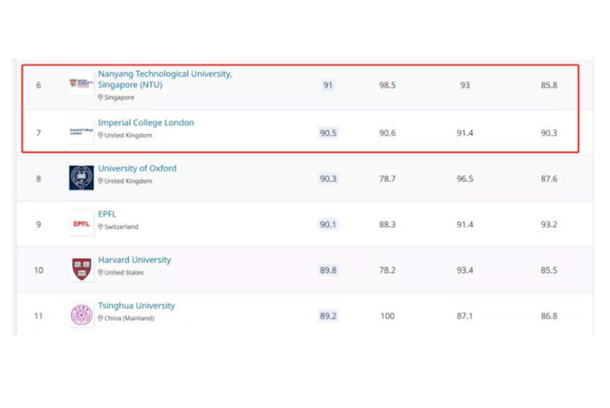
Task: Click the Imperial College London logo
Action: pyautogui.click(x=82, y=132)
